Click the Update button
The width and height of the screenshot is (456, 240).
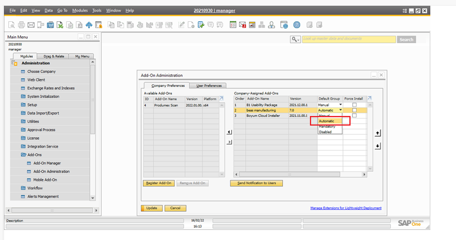[x=152, y=208]
